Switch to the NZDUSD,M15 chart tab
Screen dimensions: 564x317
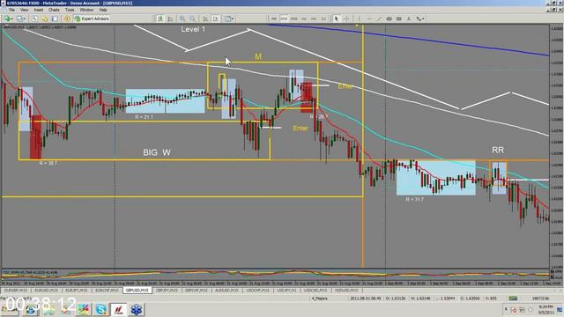pyautogui.click(x=346, y=290)
